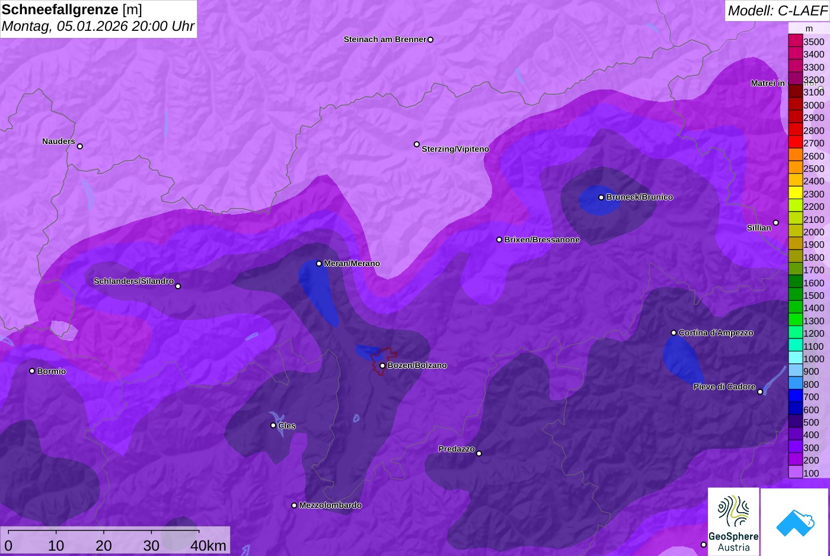Click the Predazzo marker dot
The height and width of the screenshot is (556, 830).
click(x=479, y=453)
